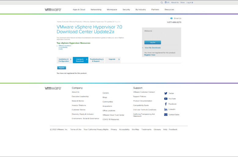This screenshot has width=238, height=157.
Task: Click the Contact Sales envelope icon
Action: point(166,115)
